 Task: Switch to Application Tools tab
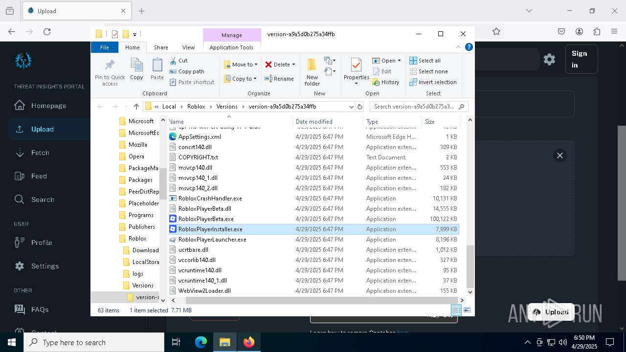click(x=231, y=47)
